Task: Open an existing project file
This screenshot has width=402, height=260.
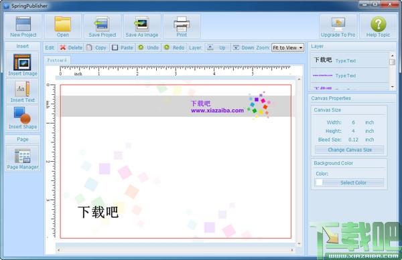Action: [63, 26]
